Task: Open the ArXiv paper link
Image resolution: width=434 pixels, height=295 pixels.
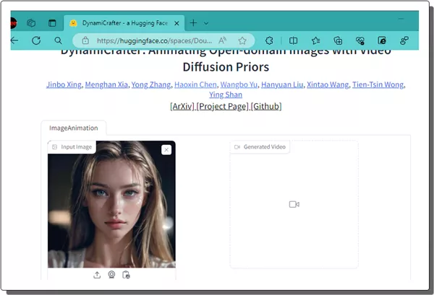Action: point(182,106)
